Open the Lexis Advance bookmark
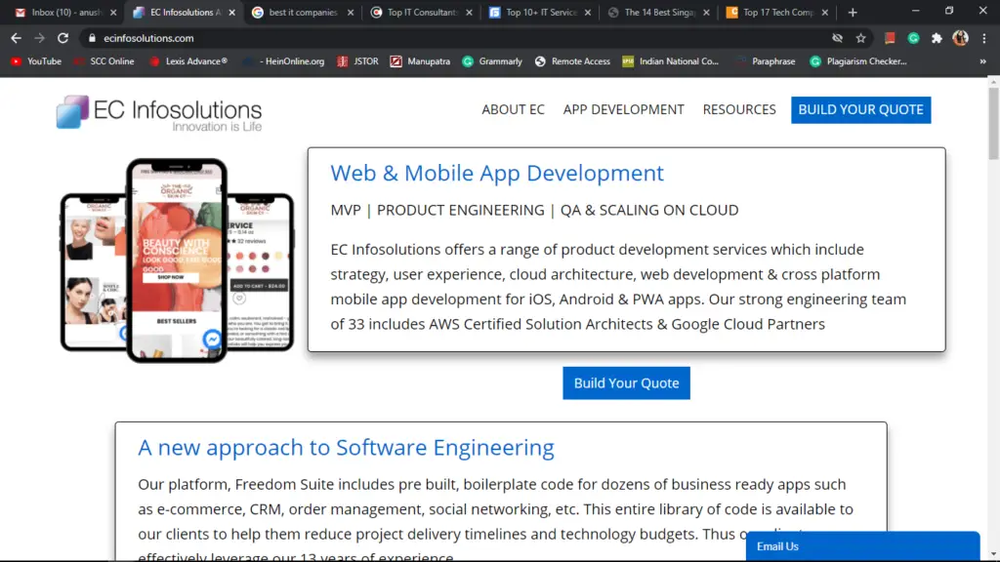 188,61
